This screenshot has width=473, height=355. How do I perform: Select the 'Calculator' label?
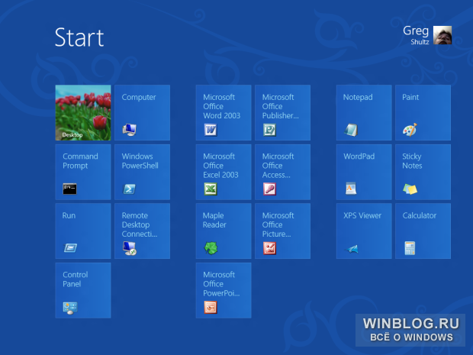[420, 215]
